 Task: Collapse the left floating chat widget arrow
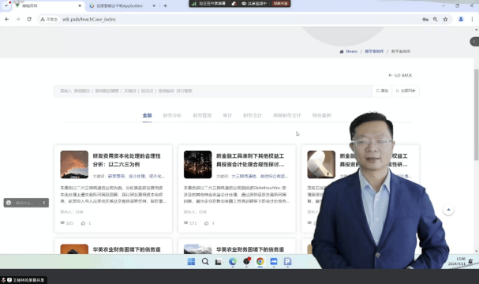click(x=44, y=203)
